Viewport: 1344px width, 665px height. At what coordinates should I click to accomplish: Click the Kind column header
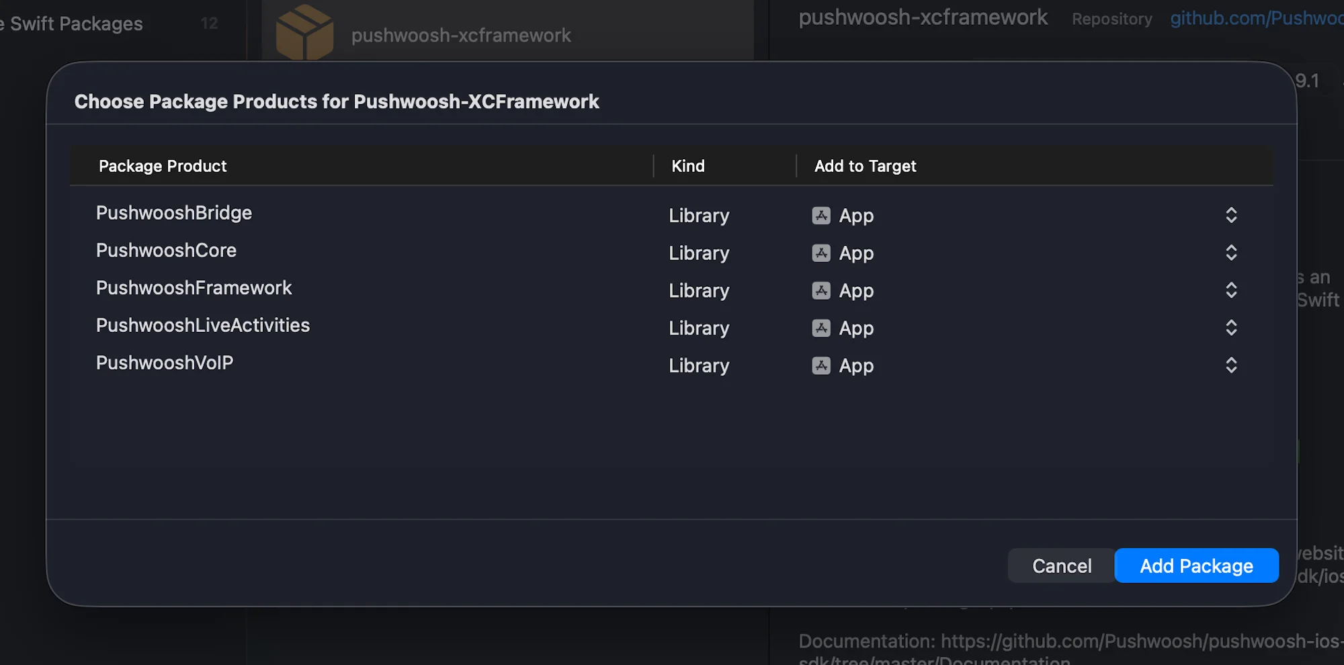click(x=687, y=166)
